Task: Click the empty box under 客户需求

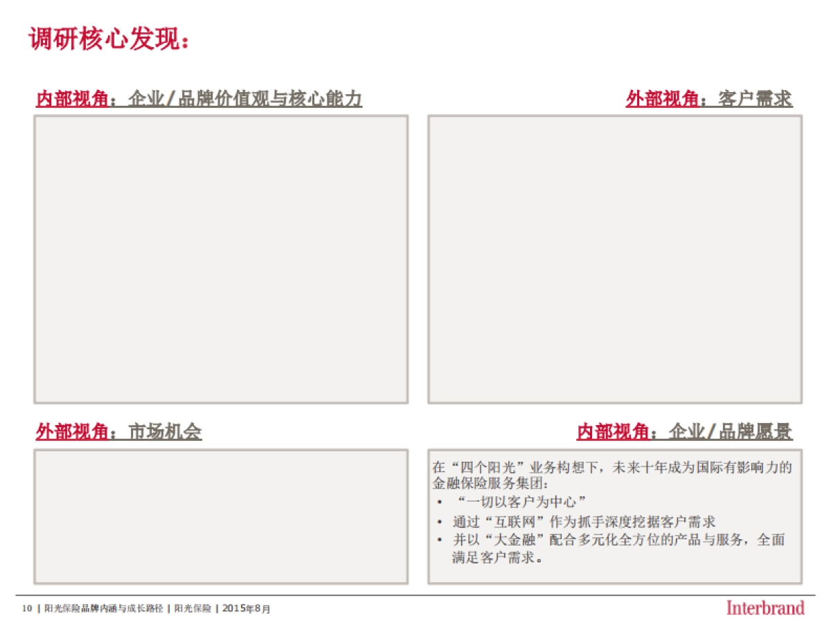Action: 615,260
